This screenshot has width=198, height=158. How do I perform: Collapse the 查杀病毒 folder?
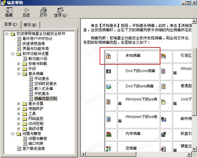pos(18,74)
